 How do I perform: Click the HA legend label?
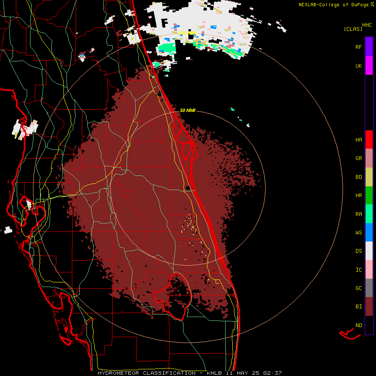[x=358, y=140]
